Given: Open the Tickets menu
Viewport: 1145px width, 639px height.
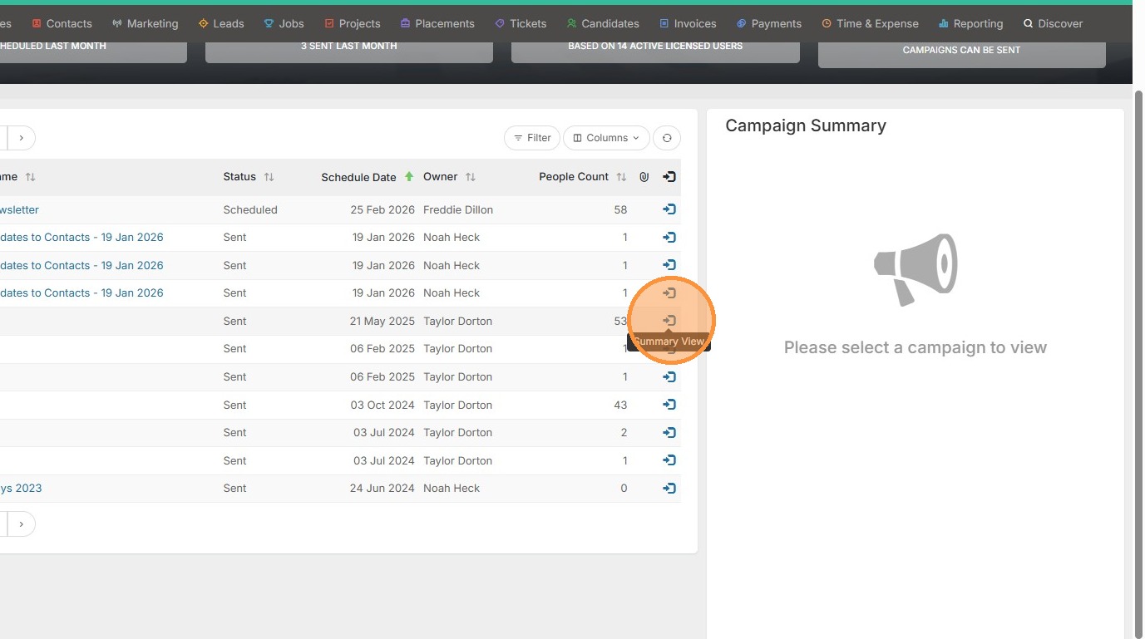Looking at the screenshot, I should [521, 23].
